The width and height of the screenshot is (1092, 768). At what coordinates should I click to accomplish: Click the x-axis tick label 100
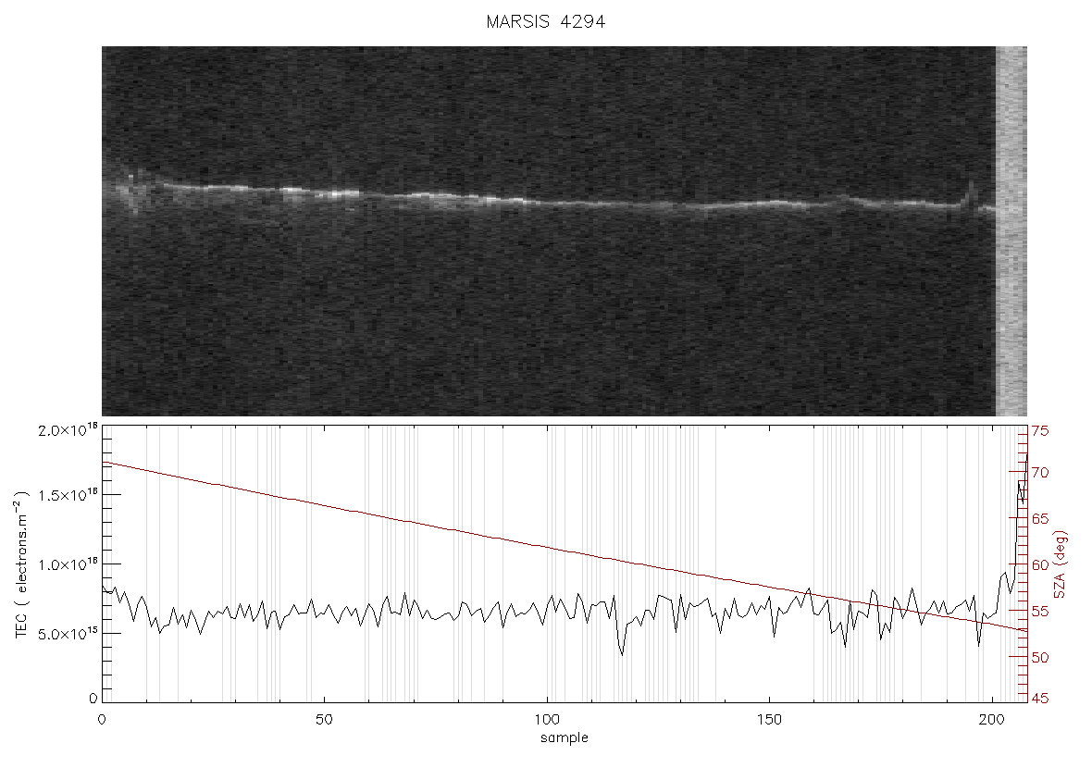click(547, 720)
